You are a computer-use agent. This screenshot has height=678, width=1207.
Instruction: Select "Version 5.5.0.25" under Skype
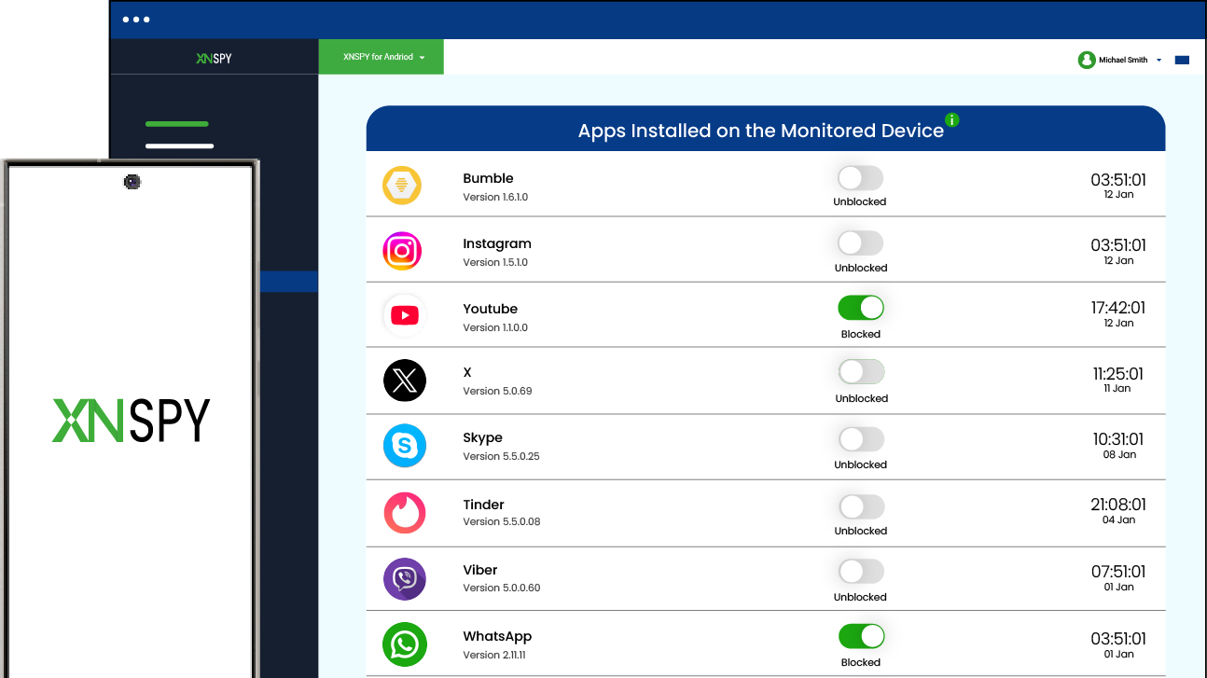pyautogui.click(x=501, y=456)
